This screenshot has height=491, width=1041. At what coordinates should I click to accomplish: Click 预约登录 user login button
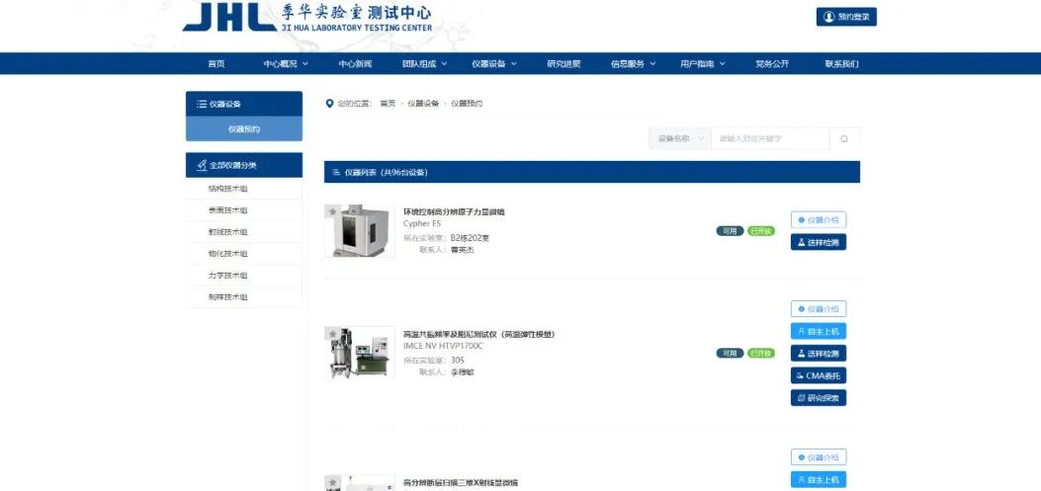click(846, 17)
